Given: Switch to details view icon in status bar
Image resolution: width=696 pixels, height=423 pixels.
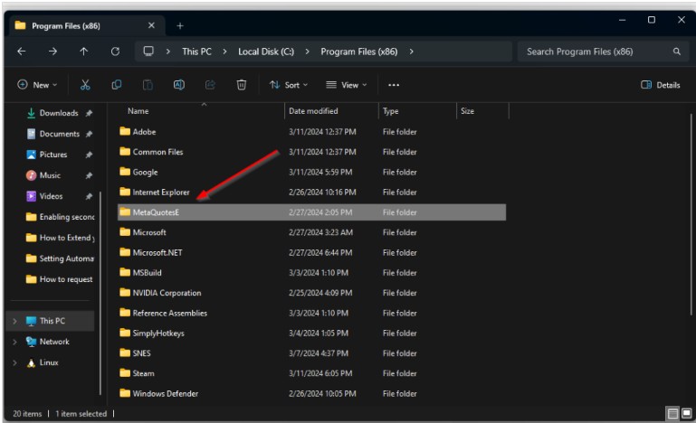Looking at the screenshot, I should tap(672, 413).
